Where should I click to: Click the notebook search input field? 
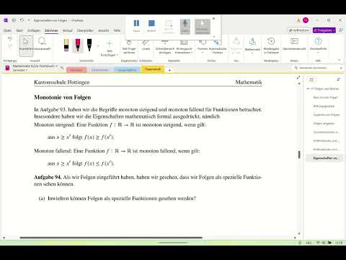click(x=318, y=68)
